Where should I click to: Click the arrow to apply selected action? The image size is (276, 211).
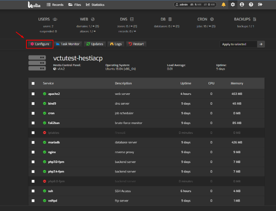(x=261, y=44)
